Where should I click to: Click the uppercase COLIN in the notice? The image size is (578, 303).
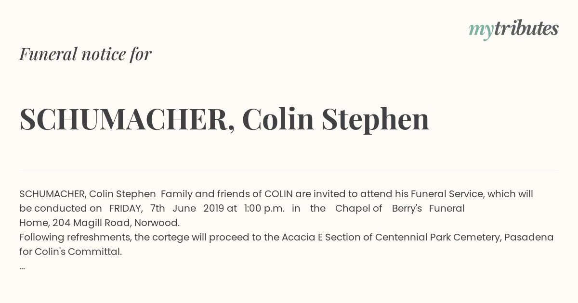[x=278, y=194]
